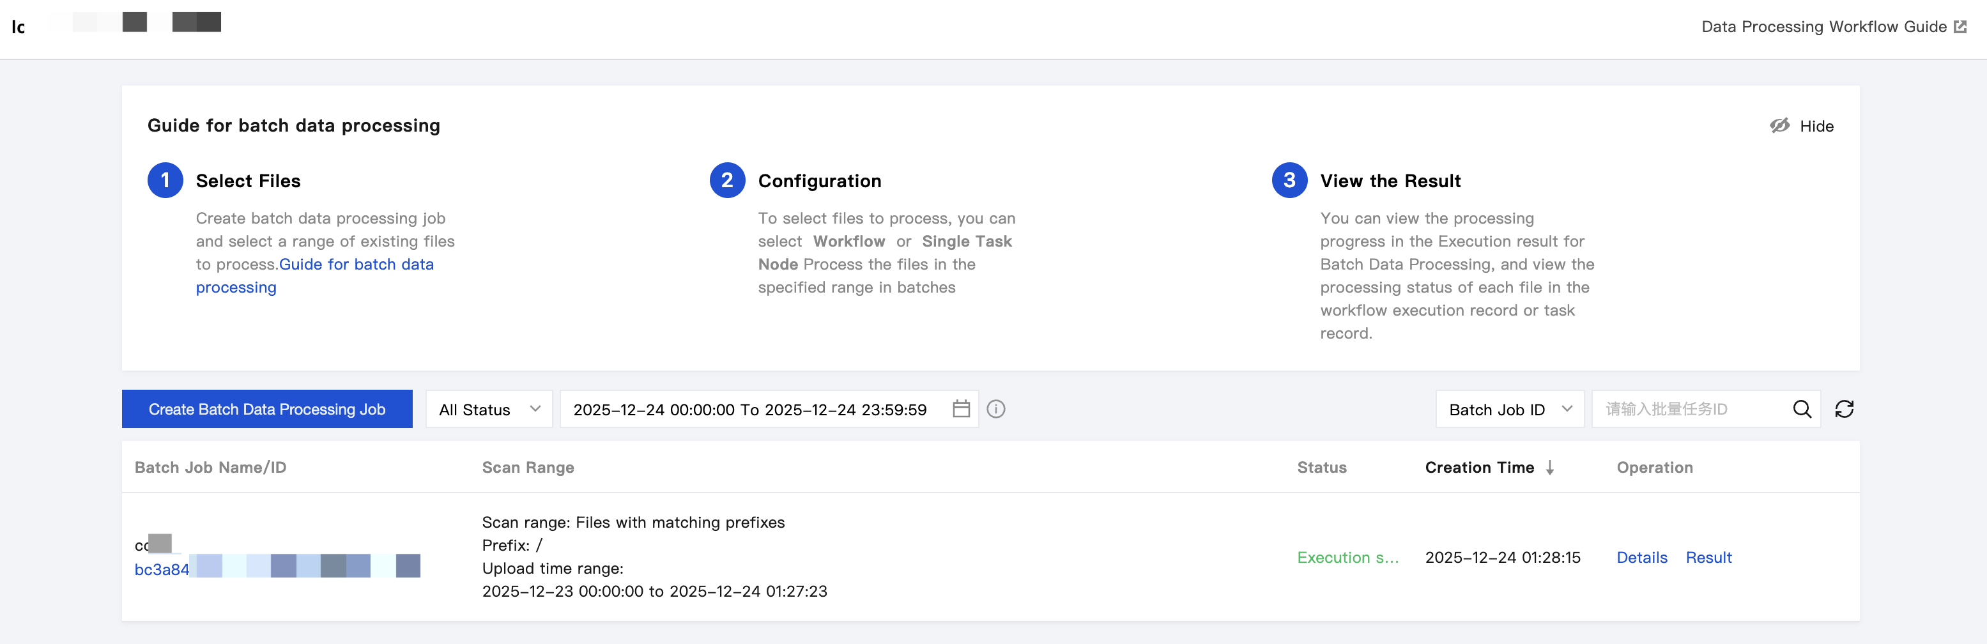Click step 1 Select Files circle
1987x644 pixels.
point(165,180)
